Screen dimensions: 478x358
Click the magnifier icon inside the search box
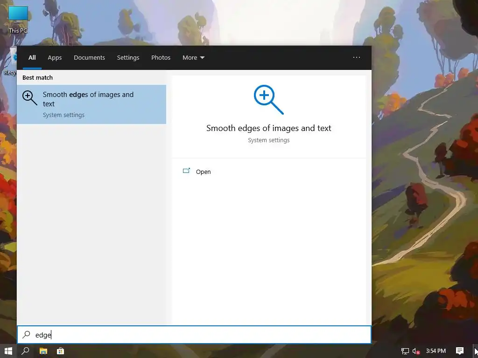tap(27, 335)
